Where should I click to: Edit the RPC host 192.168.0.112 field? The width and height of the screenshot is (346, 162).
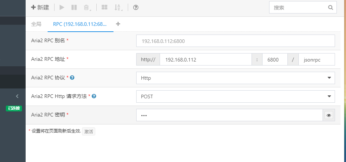[x=206, y=59]
